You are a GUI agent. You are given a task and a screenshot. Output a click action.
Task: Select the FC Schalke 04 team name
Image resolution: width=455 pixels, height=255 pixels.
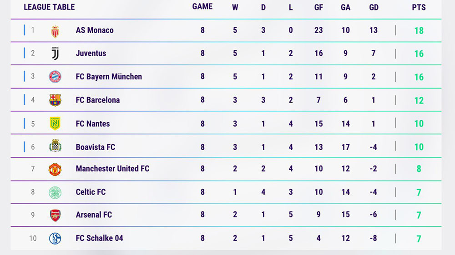[100, 238]
